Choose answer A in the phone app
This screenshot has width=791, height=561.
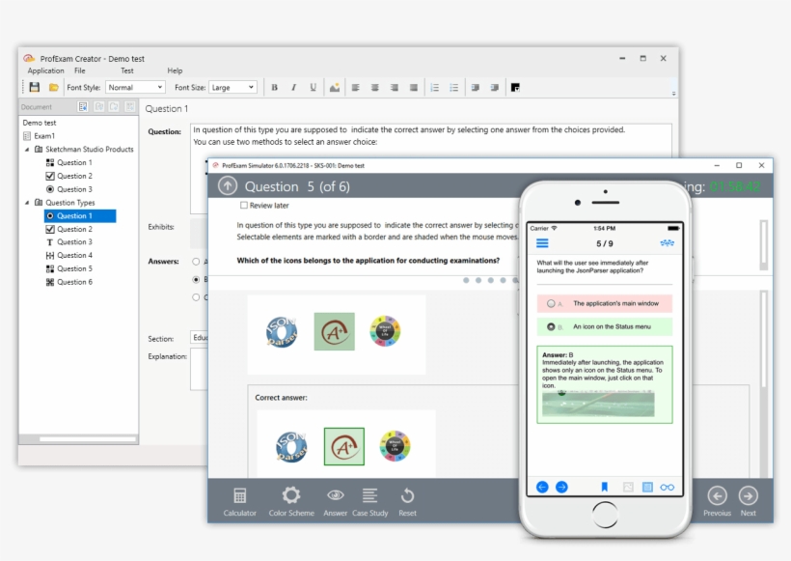point(550,302)
